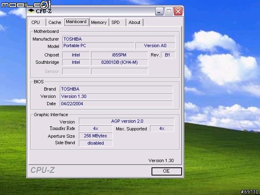Click the 'Version 1.30' footer text
Image resolution: width=260 pixels, height=195 pixels.
[x=161, y=160]
